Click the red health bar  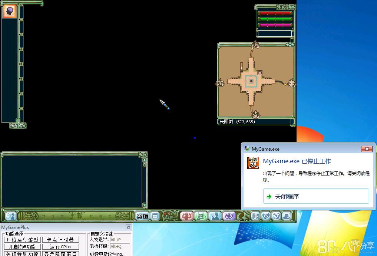(275, 13)
